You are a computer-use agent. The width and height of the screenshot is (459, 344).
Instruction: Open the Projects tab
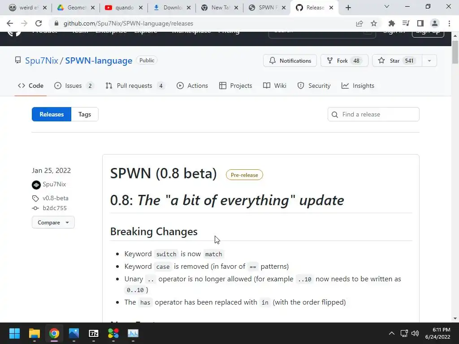click(236, 86)
